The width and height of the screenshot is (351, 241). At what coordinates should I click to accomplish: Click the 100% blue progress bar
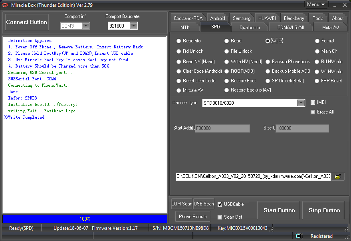coord(85,219)
